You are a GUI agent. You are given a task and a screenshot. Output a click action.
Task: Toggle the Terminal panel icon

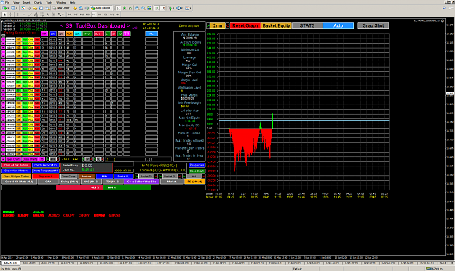click(x=41, y=8)
